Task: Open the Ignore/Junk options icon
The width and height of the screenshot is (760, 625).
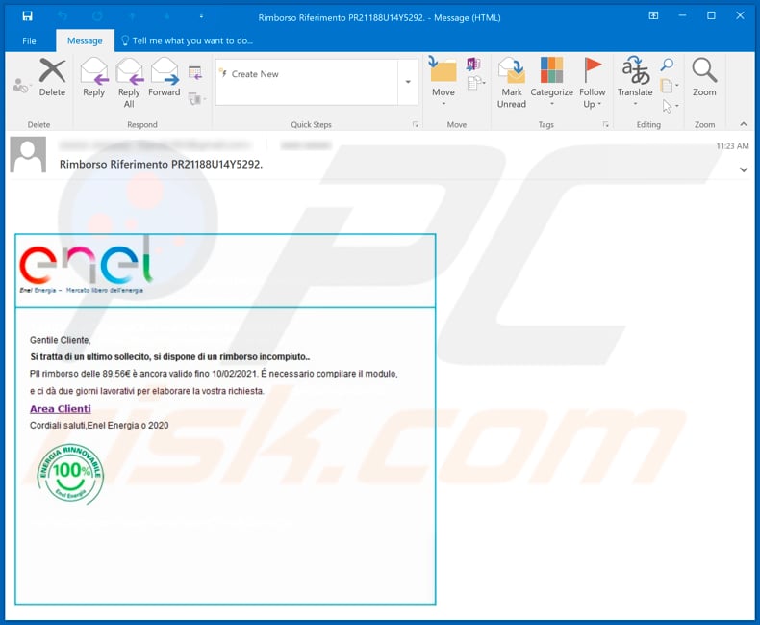Action: tap(21, 86)
